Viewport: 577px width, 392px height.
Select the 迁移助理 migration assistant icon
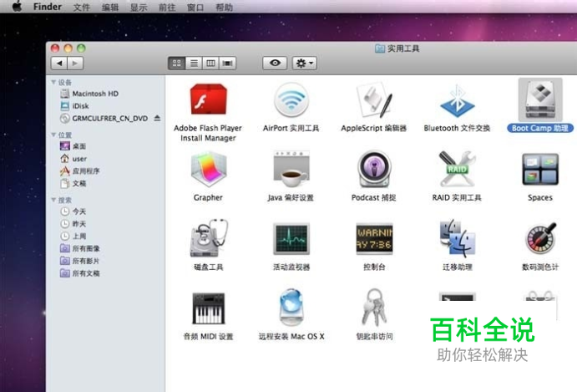click(457, 238)
